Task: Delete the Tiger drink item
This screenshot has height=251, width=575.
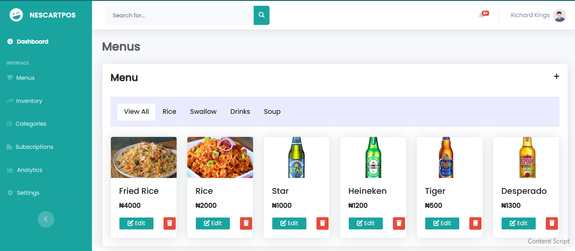Action: [475, 223]
